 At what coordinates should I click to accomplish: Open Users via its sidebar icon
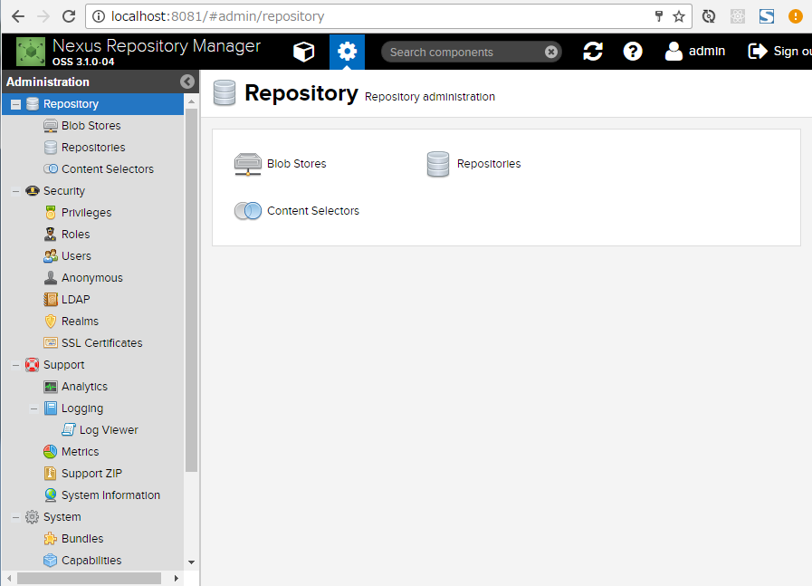click(x=51, y=255)
